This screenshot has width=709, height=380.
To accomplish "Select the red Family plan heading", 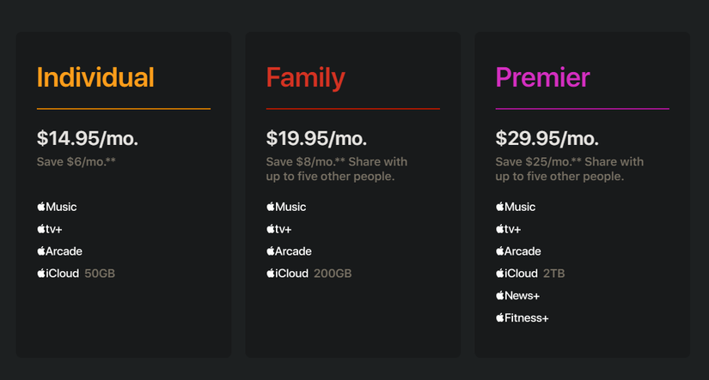I will click(x=305, y=77).
